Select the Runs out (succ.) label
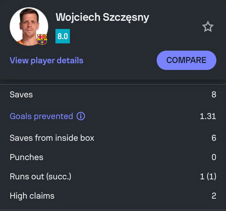226x211 pixels. (x=40, y=176)
